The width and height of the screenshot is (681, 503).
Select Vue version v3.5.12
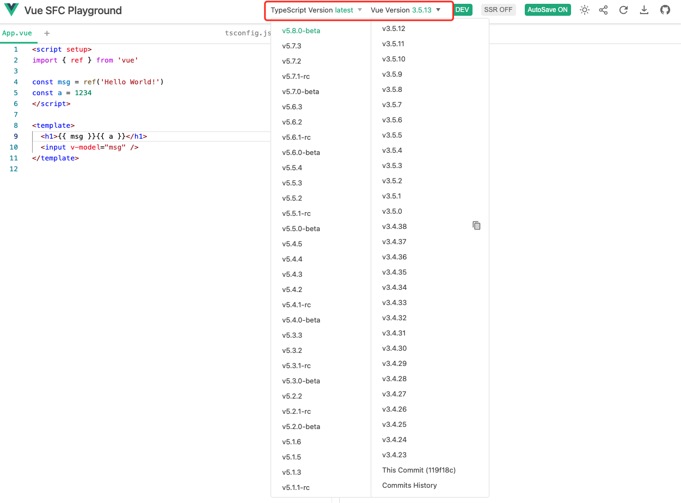tap(394, 29)
